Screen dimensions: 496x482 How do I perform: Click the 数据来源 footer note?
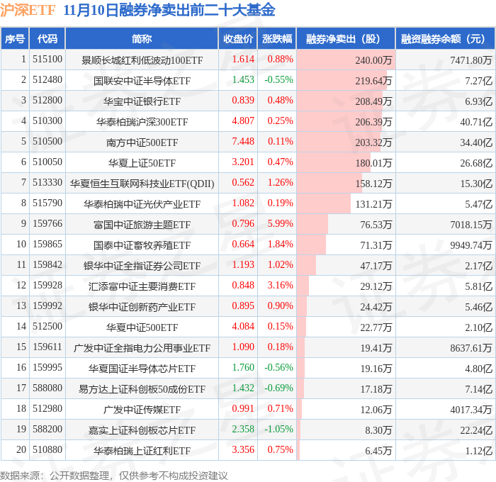pos(114,476)
